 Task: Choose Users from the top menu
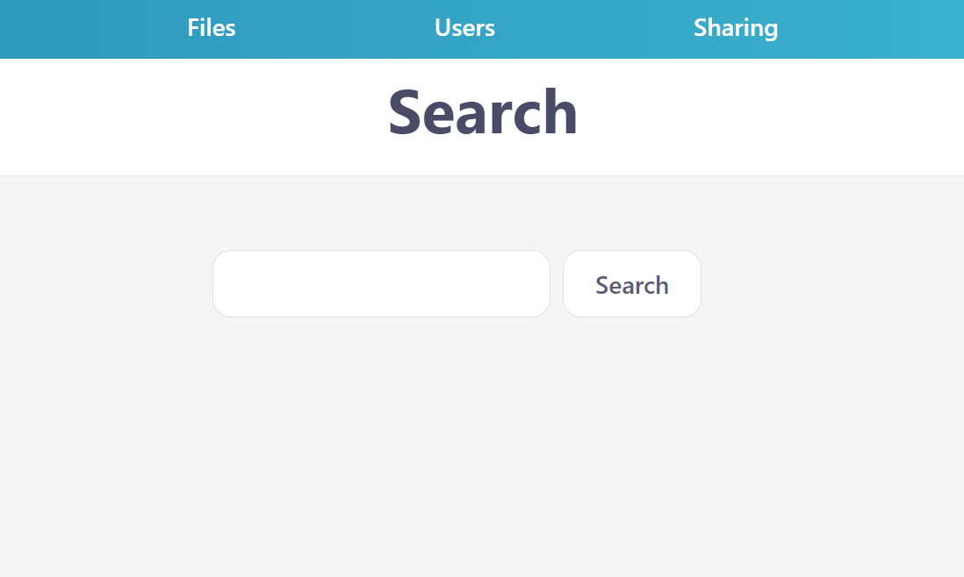(x=464, y=28)
